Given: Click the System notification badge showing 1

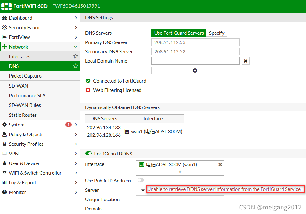Looking at the screenshot, I should click(68, 125).
